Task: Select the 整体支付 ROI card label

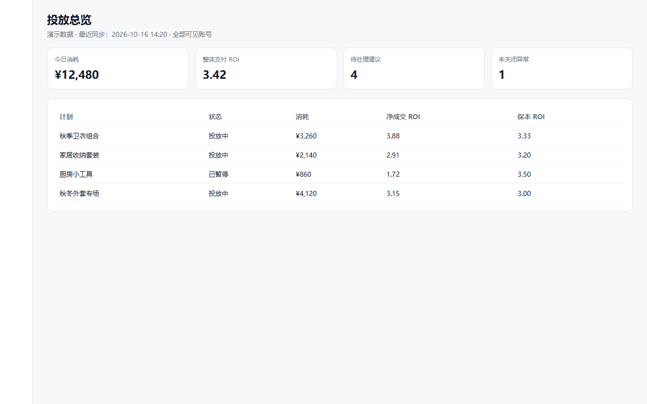Action: tap(221, 60)
